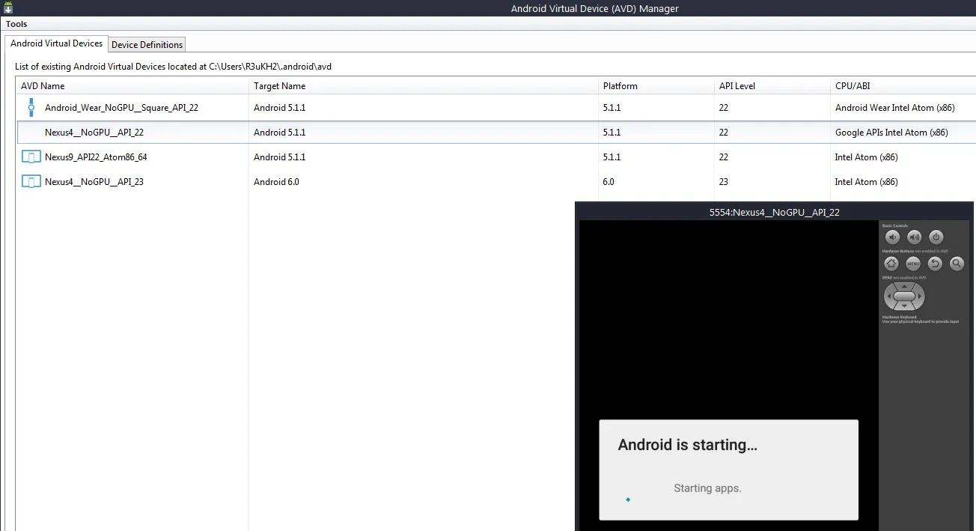Screen dimensions: 976x531
Task: Sort by the API Level column header
Action: pyautogui.click(x=772, y=86)
